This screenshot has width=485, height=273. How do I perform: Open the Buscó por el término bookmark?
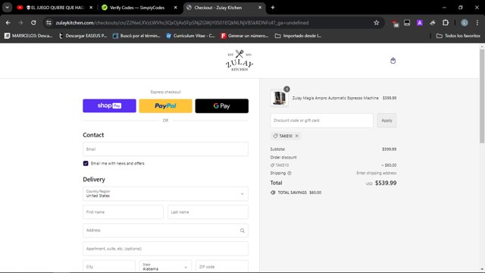click(x=136, y=36)
